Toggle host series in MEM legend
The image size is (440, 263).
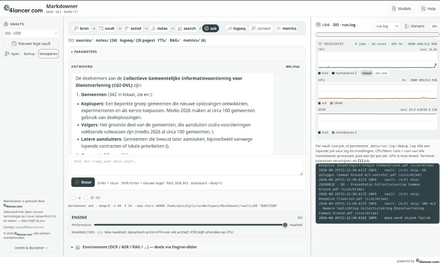pyautogui.click(x=323, y=132)
